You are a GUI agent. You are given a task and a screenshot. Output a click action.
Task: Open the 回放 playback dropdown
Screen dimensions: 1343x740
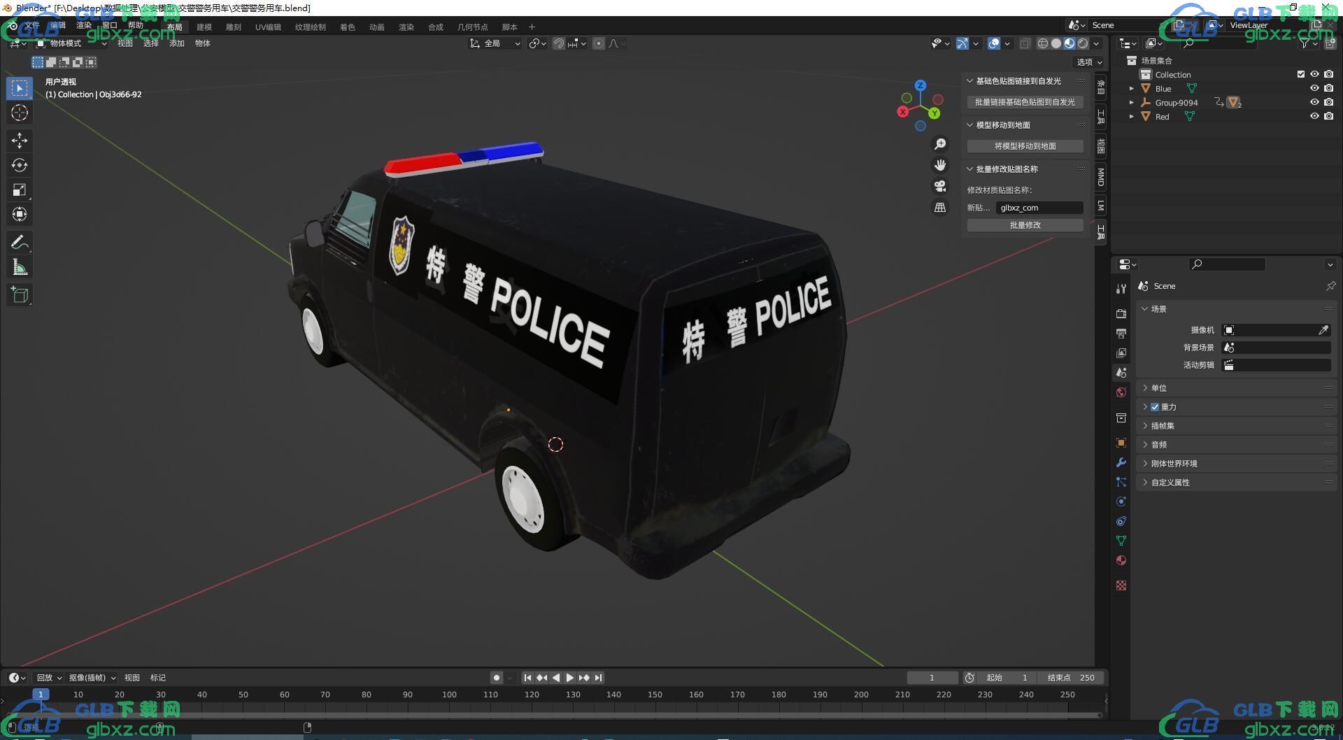coord(49,678)
